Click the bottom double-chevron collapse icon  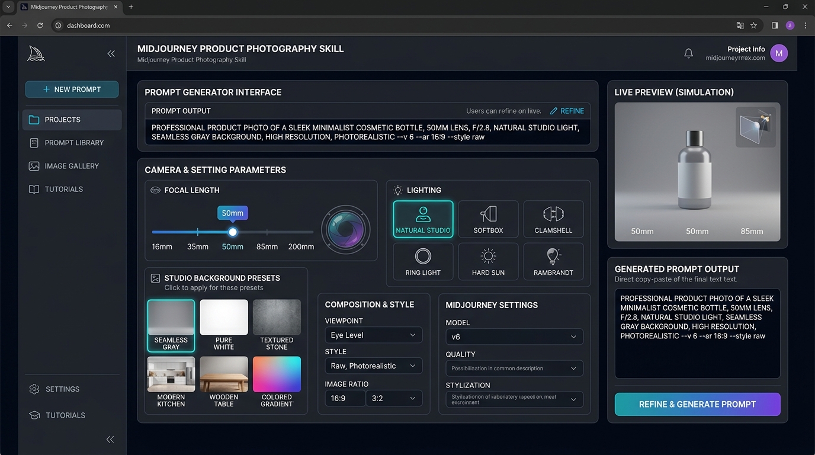[x=110, y=439]
